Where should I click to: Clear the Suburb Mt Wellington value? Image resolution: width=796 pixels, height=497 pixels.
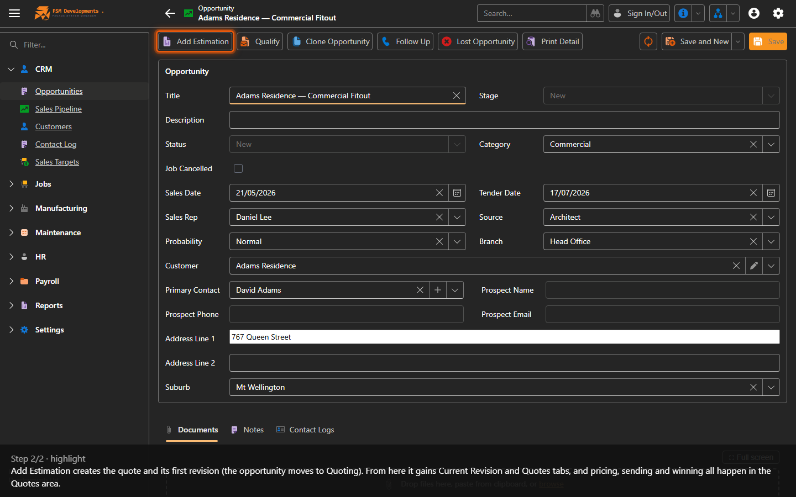753,387
